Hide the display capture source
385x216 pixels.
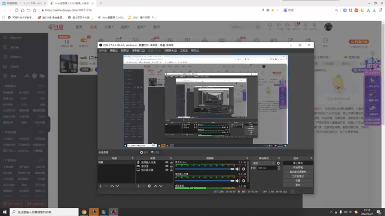(167, 170)
